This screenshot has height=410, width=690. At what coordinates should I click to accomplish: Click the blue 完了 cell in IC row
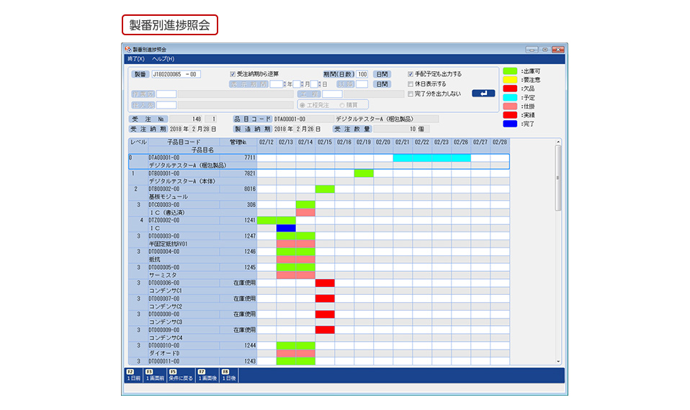[286, 228]
